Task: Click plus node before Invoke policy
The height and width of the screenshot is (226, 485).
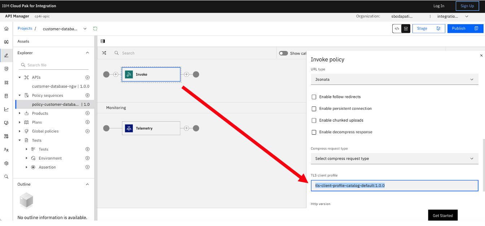Action: (115, 74)
